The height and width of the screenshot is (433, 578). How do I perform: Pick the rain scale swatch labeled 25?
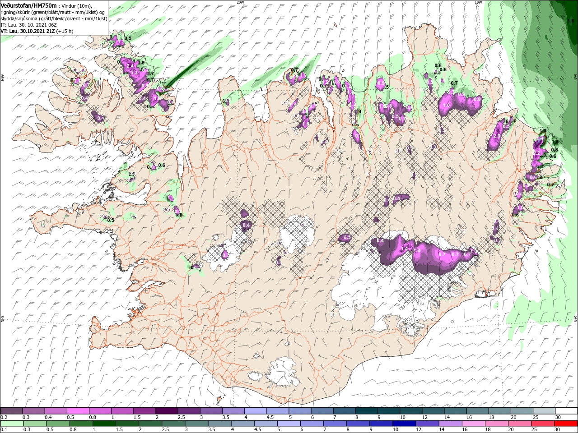(x=542, y=424)
